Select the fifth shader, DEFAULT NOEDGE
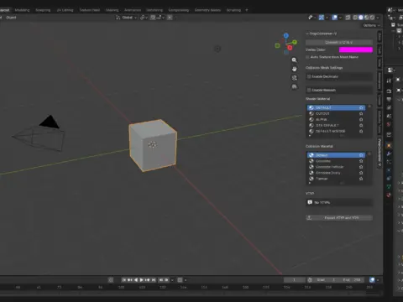Image resolution: width=403 pixels, height=302 pixels. [x=336, y=131]
